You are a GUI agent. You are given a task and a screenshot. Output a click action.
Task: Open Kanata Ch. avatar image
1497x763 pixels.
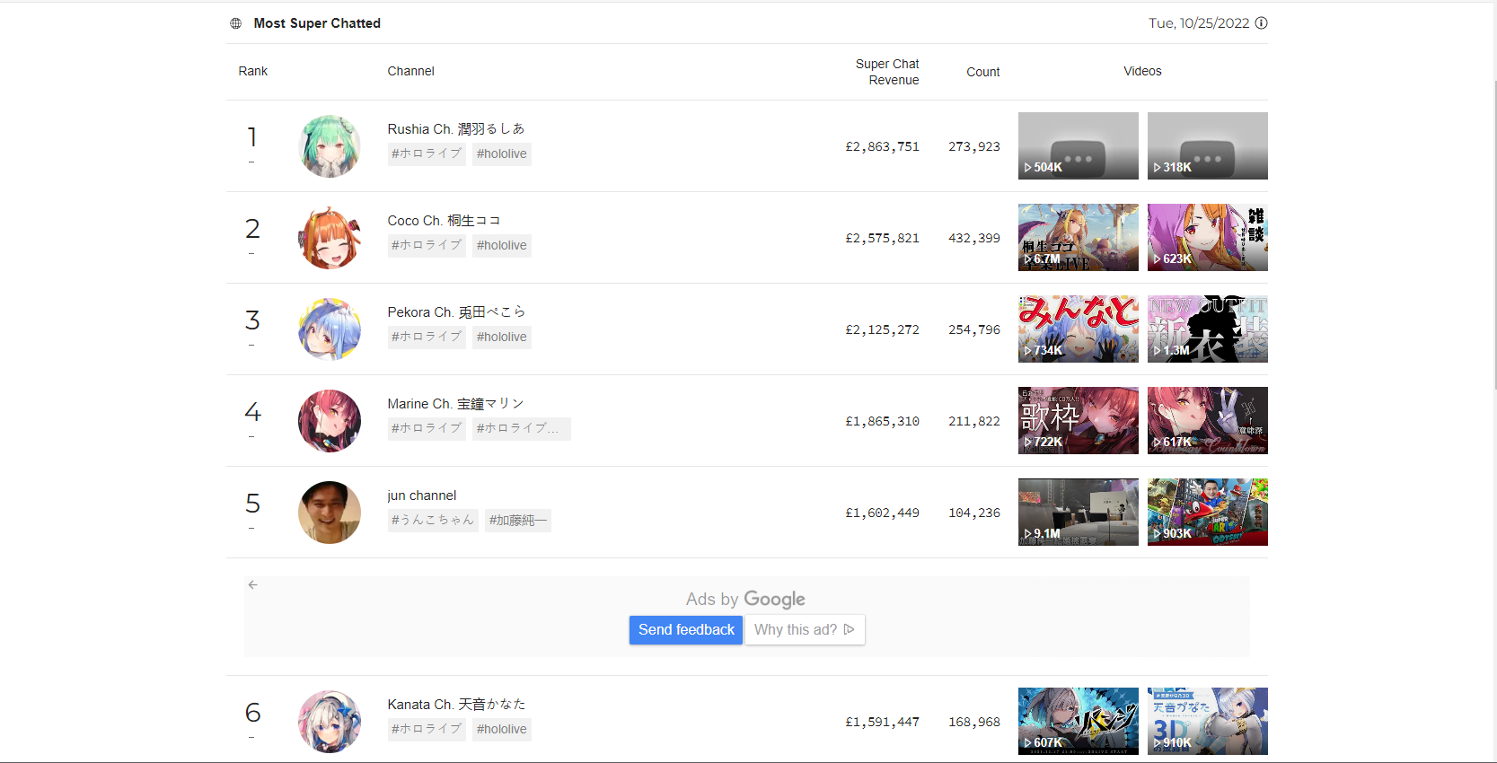click(330, 722)
